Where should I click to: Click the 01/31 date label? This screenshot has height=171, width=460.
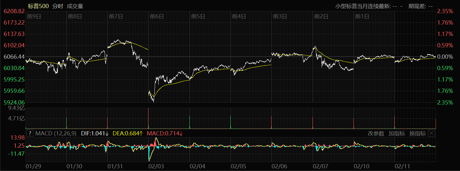(x=115, y=166)
